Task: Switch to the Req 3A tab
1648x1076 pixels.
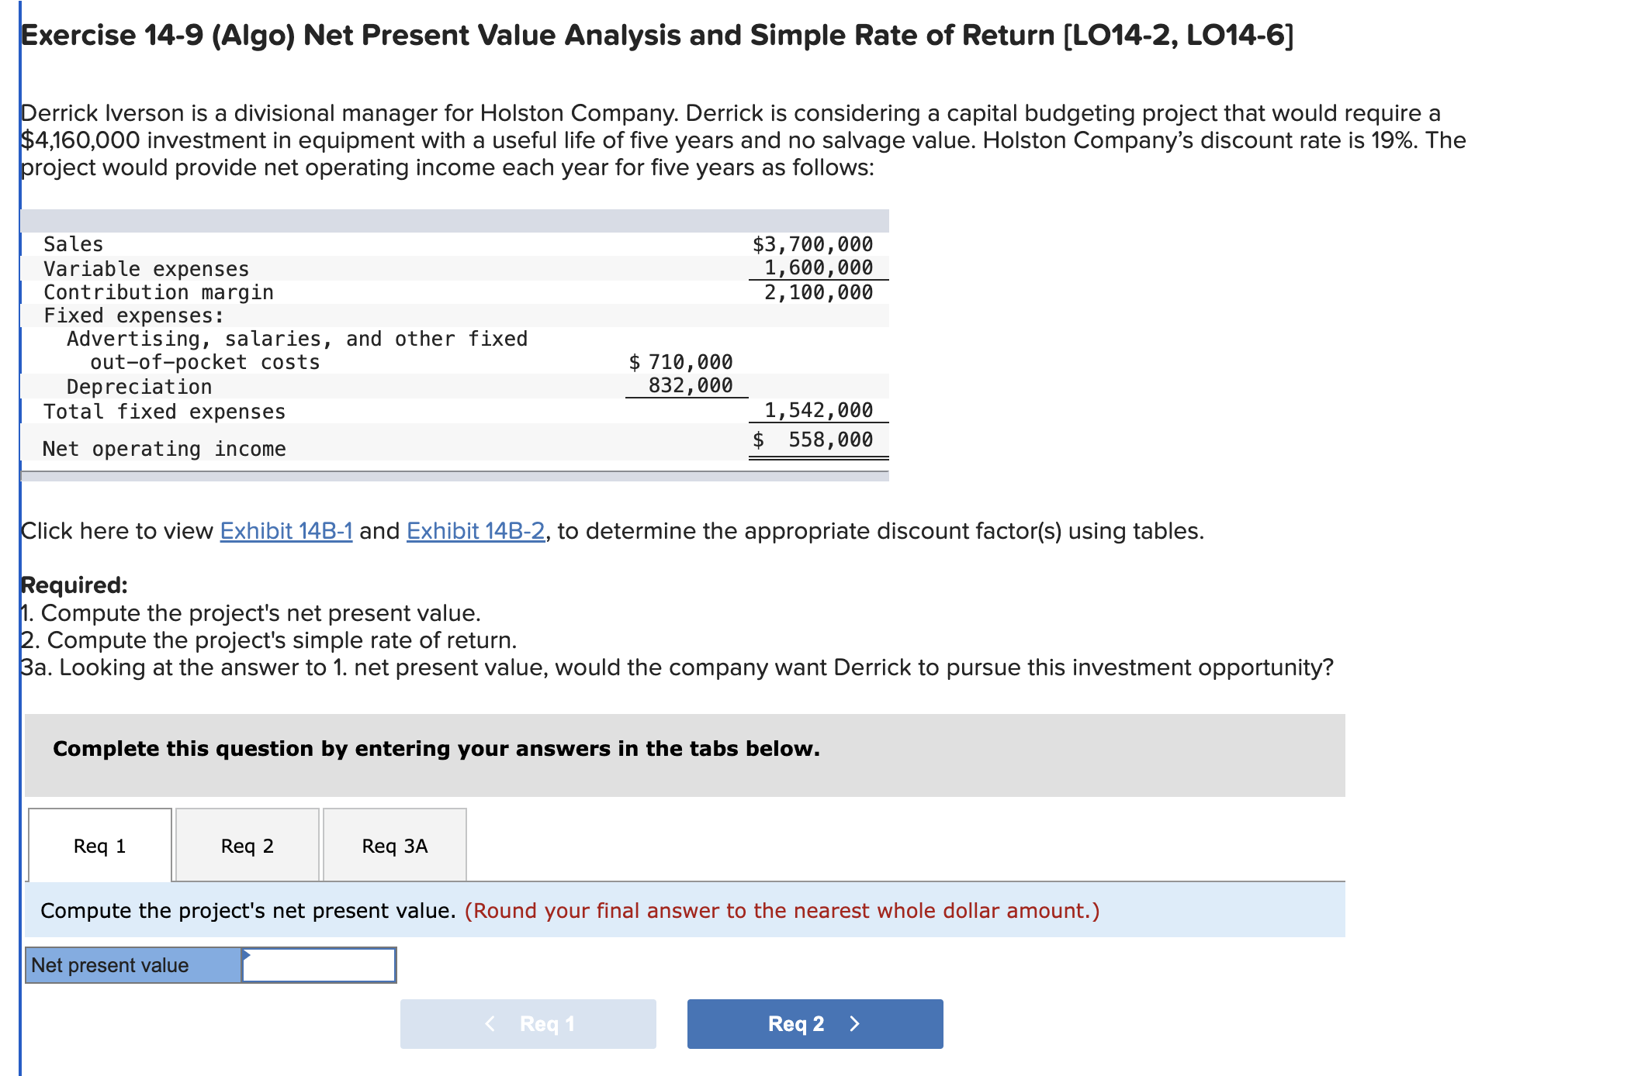Action: [393, 847]
